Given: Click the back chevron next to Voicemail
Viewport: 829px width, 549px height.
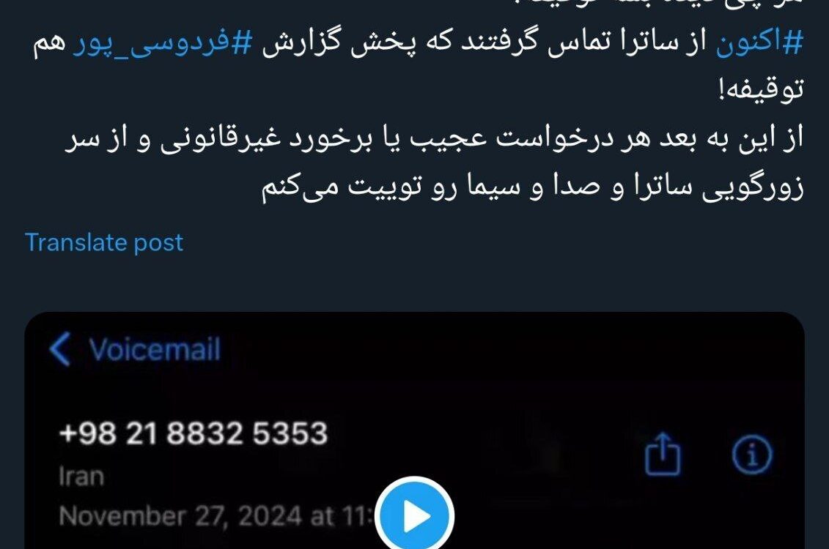Looking at the screenshot, I should point(60,349).
